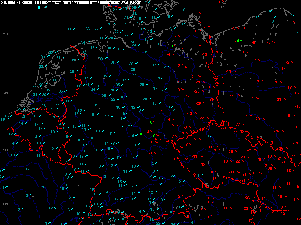Select the cyan station value 42
The height and width of the screenshot is (225, 301).
point(92,48)
